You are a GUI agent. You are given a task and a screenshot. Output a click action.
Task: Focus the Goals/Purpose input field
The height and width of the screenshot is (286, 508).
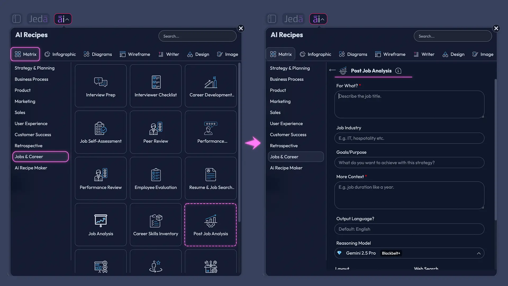coord(409,163)
